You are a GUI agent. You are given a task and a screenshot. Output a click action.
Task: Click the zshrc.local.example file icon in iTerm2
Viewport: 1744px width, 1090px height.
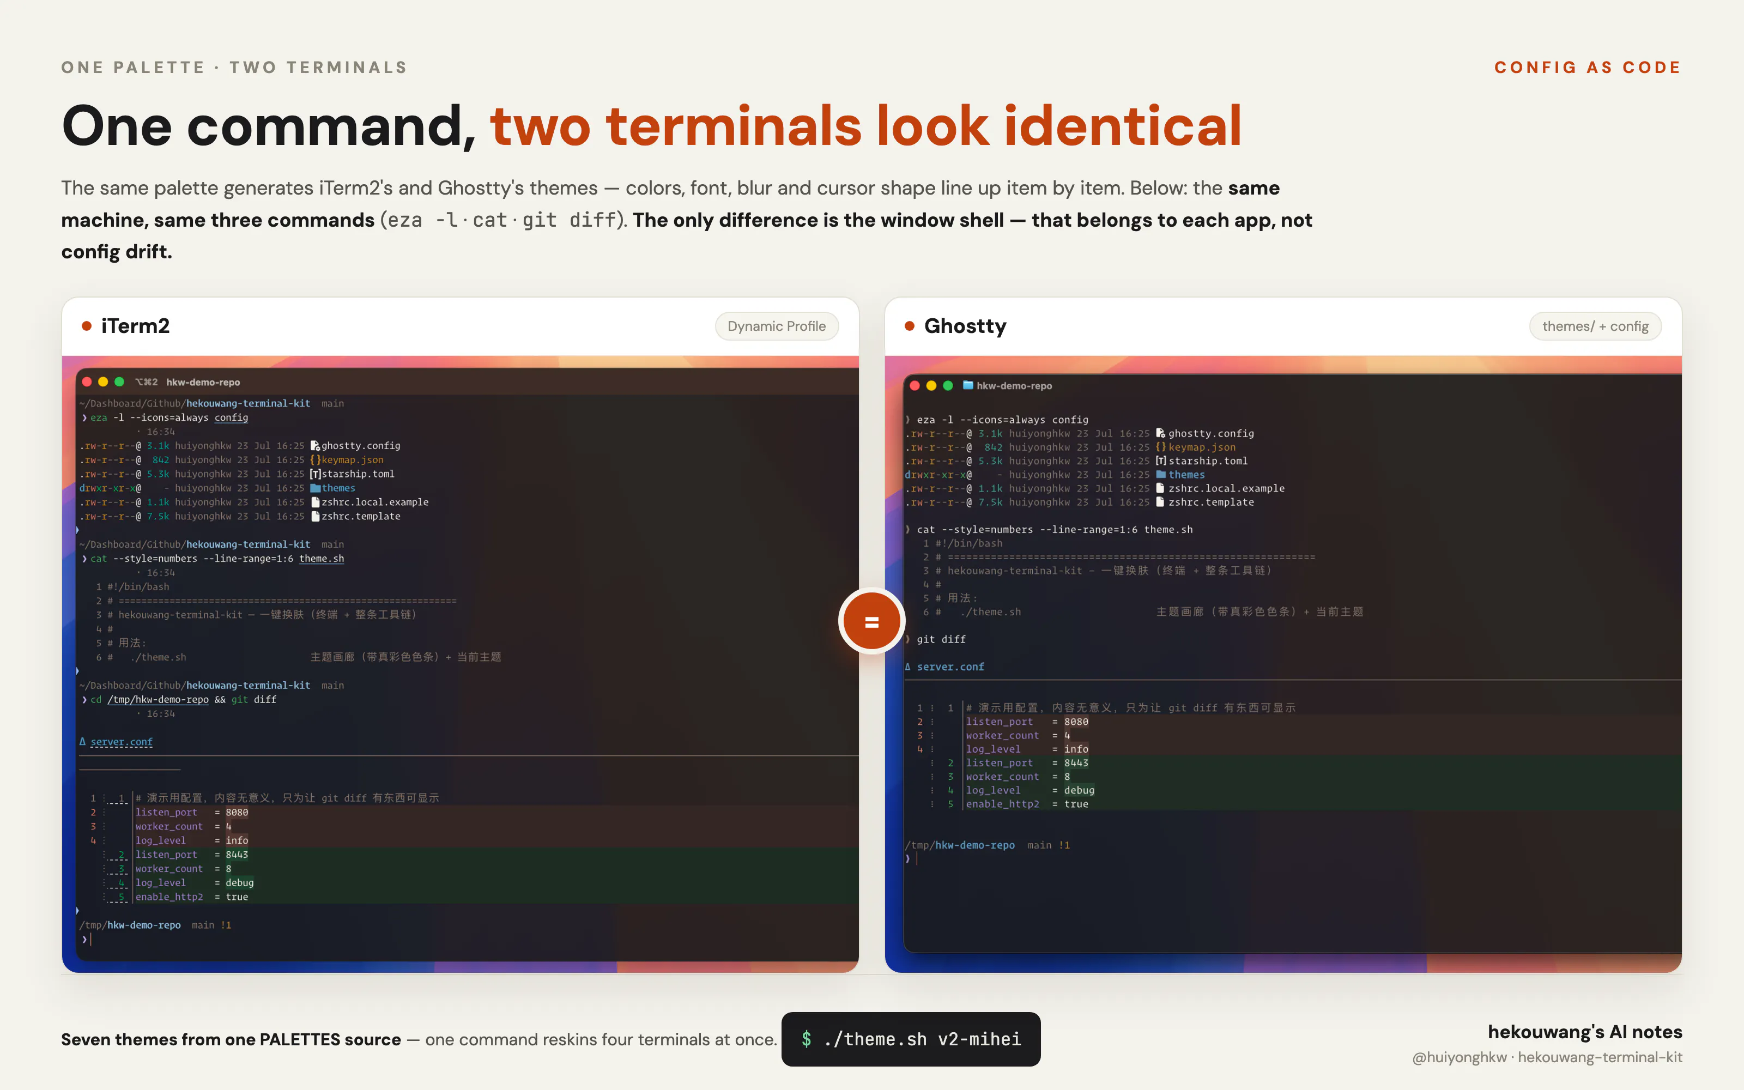pos(315,502)
